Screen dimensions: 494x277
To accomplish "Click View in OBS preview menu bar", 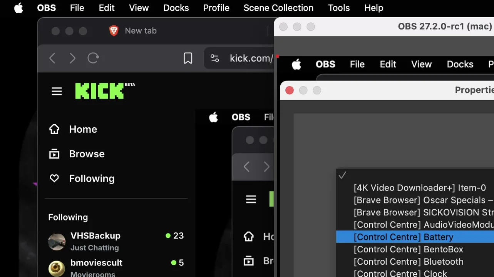I will coord(421,64).
